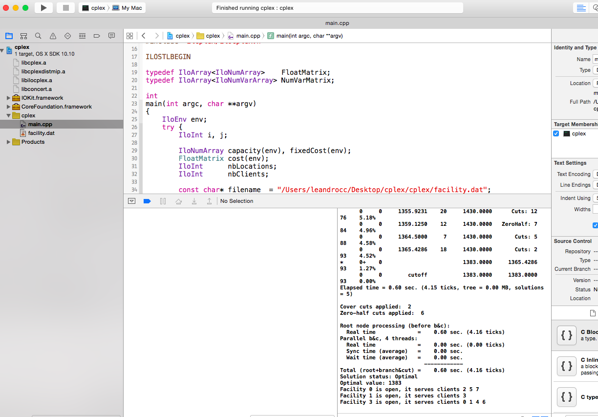Open the test navigator diamond icon

(67, 36)
